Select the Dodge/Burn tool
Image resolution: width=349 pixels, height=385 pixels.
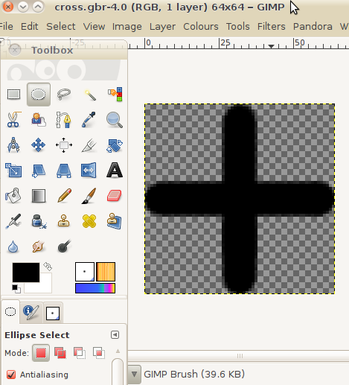pyautogui.click(x=64, y=246)
